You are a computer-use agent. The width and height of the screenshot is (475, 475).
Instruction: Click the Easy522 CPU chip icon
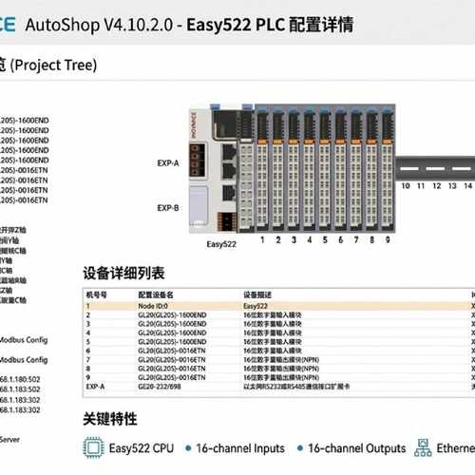click(x=93, y=447)
